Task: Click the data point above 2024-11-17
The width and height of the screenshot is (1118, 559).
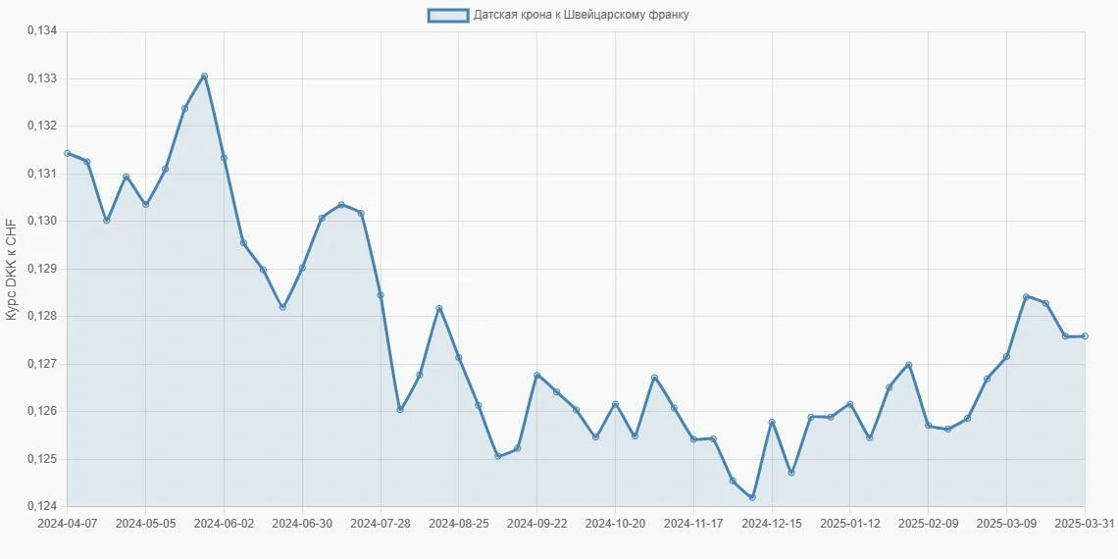Action: click(x=693, y=439)
